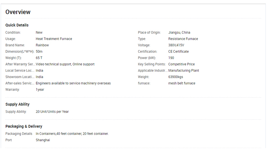
Task: Click the truncated Local Service Location label
Action: (x=20, y=71)
